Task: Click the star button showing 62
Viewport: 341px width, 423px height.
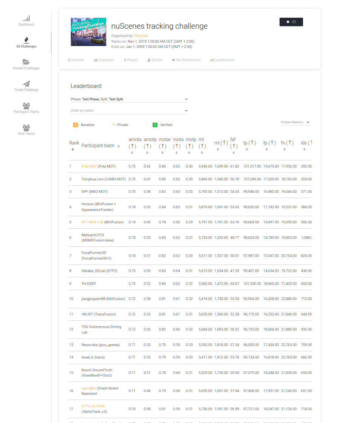Action: pos(291,22)
